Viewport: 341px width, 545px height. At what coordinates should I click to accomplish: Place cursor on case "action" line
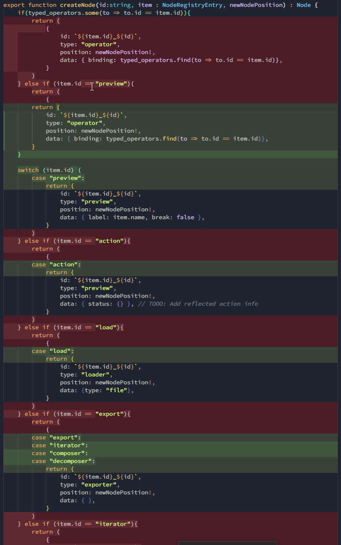coord(56,264)
